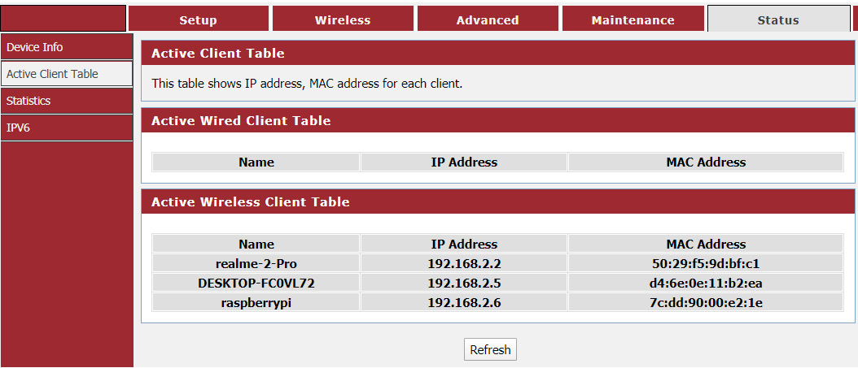The height and width of the screenshot is (368, 858).
Task: Open Device Info in sidebar
Action: point(35,47)
